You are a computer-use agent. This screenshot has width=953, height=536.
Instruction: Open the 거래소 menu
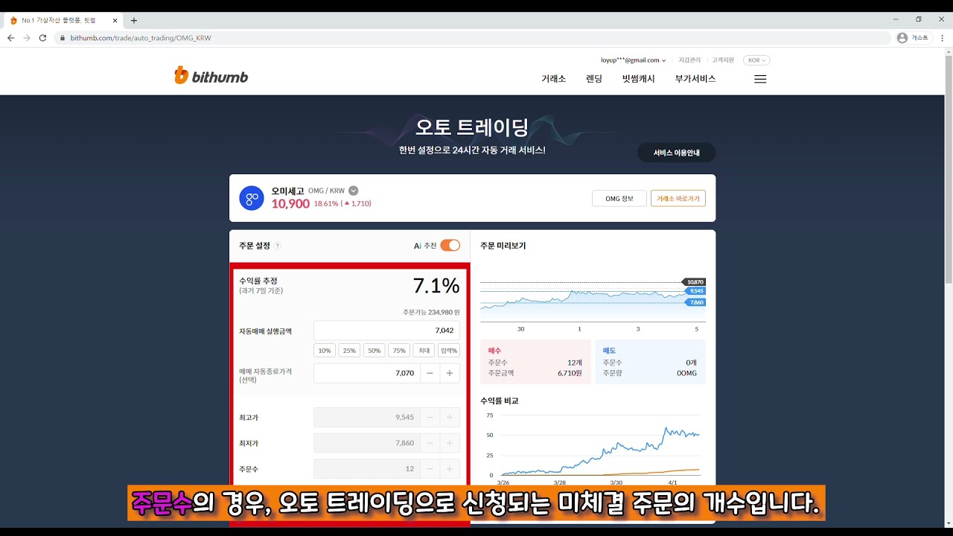(x=553, y=79)
